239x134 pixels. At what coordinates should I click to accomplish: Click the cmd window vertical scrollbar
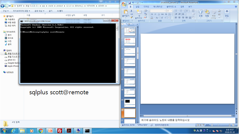click(x=117, y=53)
